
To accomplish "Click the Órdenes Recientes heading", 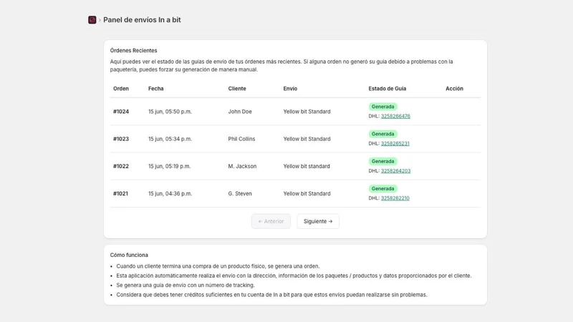I will click(x=133, y=50).
